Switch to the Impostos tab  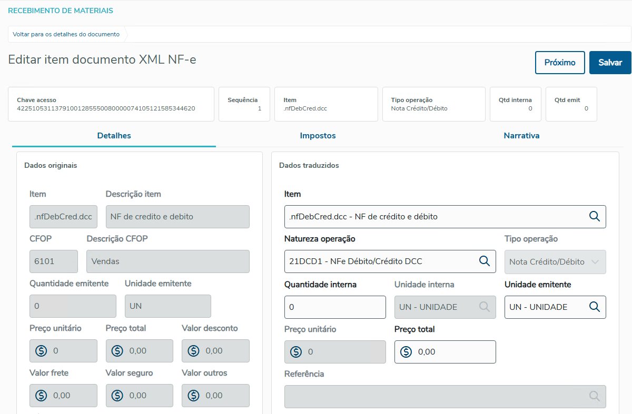coord(318,136)
